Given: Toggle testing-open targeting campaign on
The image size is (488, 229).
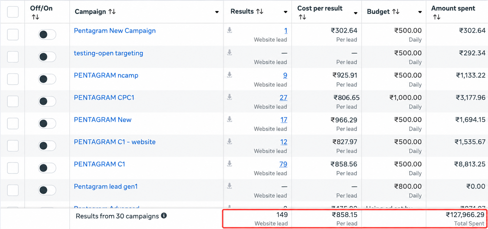Looking at the screenshot, I should click(47, 57).
